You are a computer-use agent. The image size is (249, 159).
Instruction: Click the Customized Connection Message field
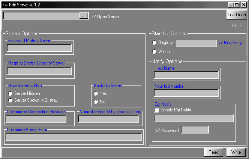(x=36, y=119)
